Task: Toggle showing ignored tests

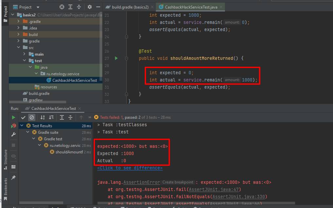Action: tap(32, 117)
